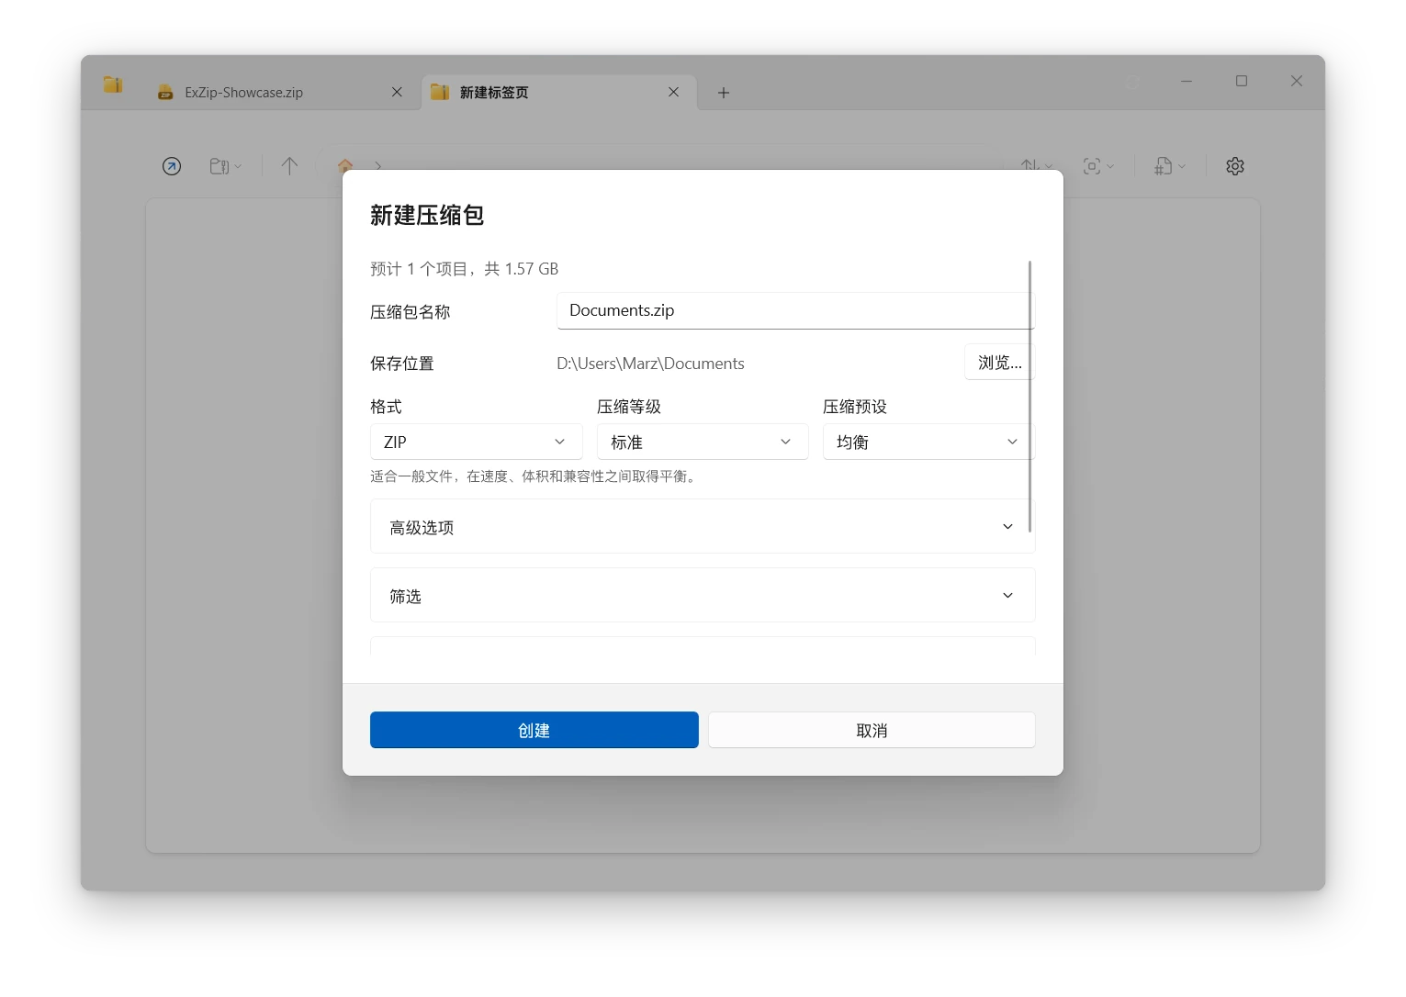Click the archive name field Documents.zip

(795, 310)
